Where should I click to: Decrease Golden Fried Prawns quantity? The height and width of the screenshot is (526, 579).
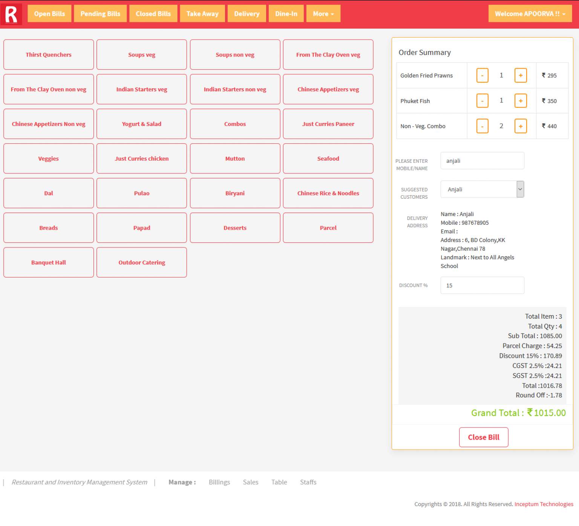tap(482, 75)
